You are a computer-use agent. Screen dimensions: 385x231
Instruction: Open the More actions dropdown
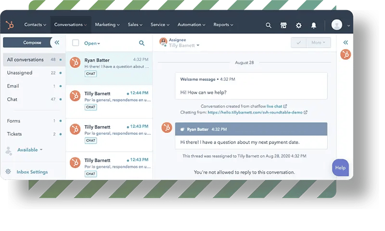click(x=319, y=43)
